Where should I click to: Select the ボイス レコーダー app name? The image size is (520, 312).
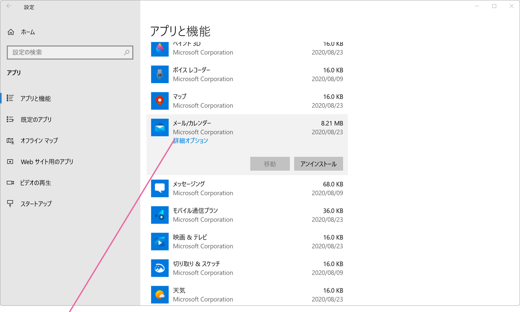[191, 70]
